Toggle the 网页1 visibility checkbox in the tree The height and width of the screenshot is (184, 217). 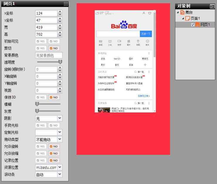pos(193,25)
